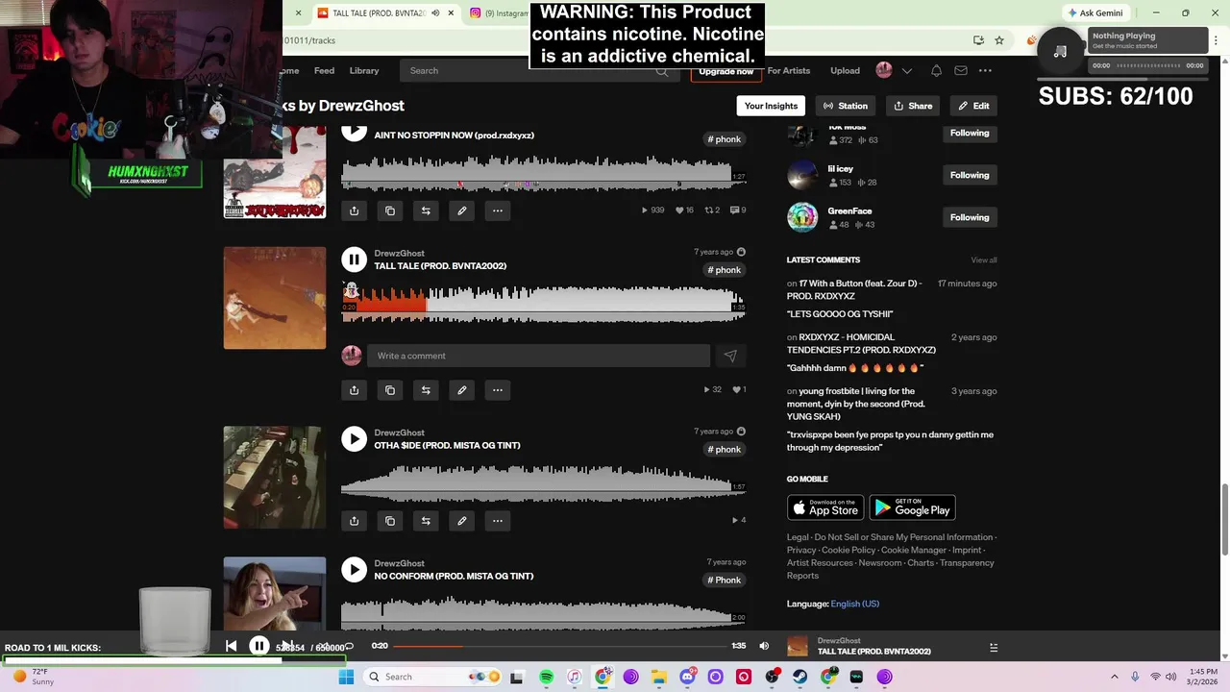The image size is (1230, 692).
Task: Share icon under OTHA $IDE track
Action: tap(354, 521)
